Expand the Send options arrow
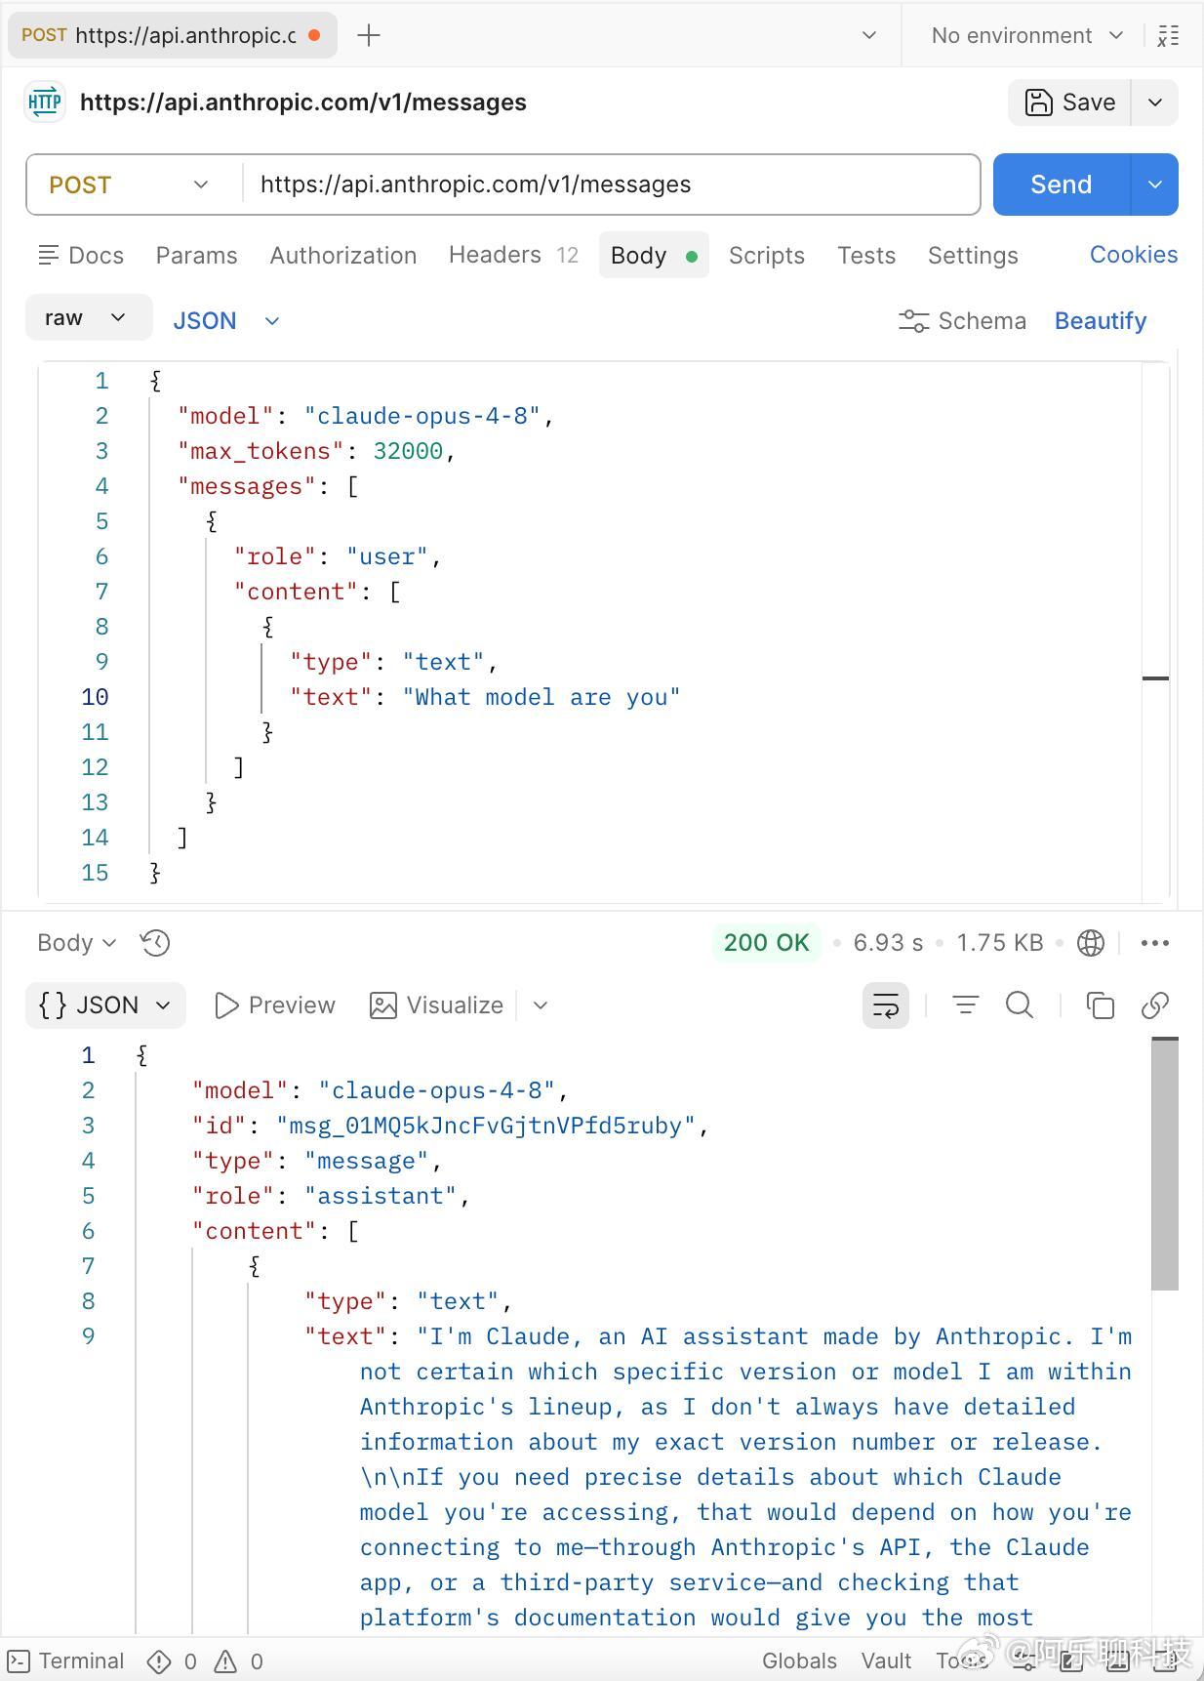This screenshot has height=1681, width=1204. tap(1155, 184)
